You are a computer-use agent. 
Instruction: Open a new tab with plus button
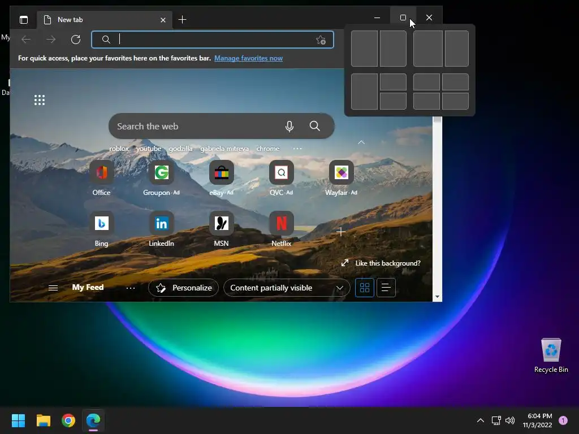tap(182, 20)
